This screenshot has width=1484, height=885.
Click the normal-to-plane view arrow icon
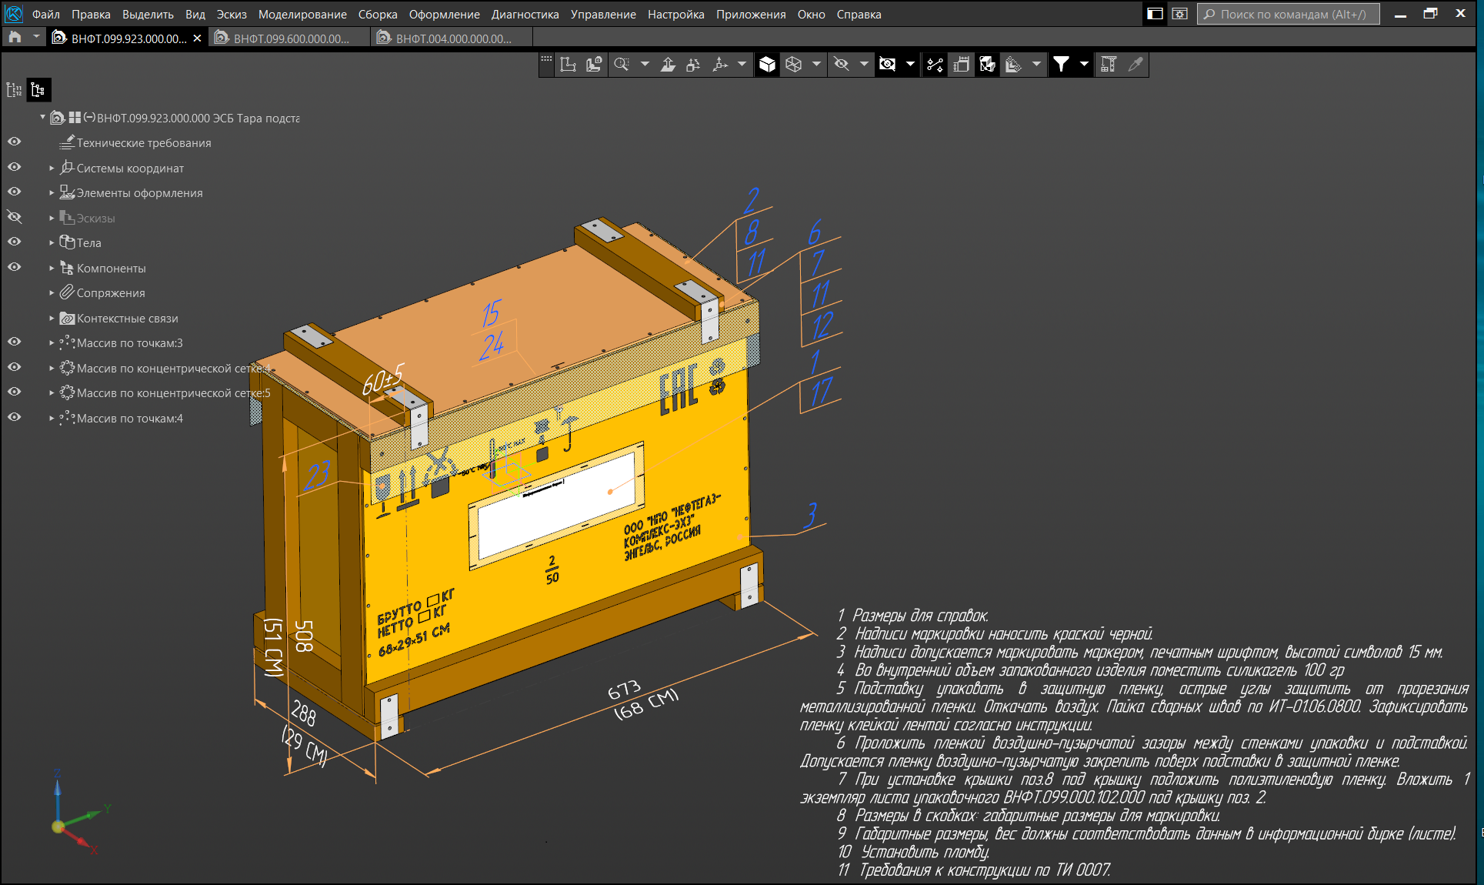[668, 65]
